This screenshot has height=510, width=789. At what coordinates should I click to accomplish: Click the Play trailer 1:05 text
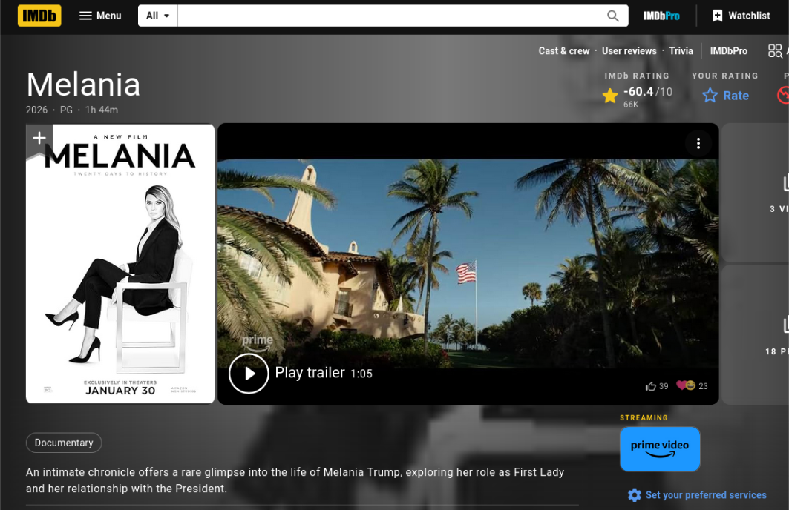pos(324,373)
